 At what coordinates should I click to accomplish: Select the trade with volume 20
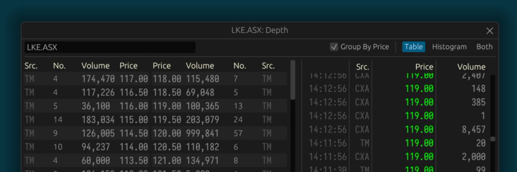click(481, 143)
